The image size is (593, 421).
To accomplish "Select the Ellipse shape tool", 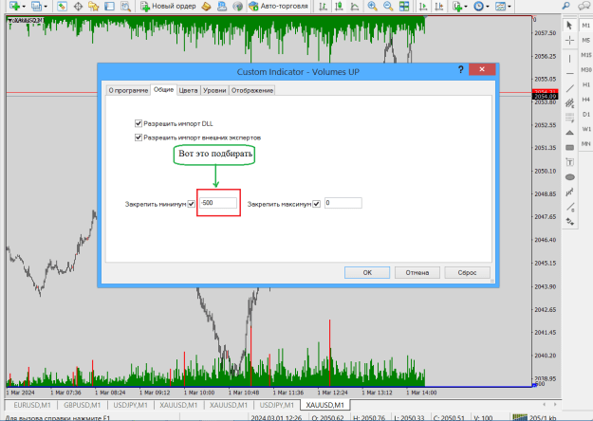I will [569, 177].
